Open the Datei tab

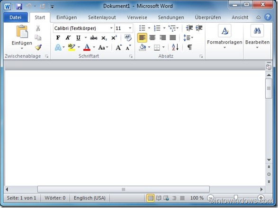pos(16,17)
